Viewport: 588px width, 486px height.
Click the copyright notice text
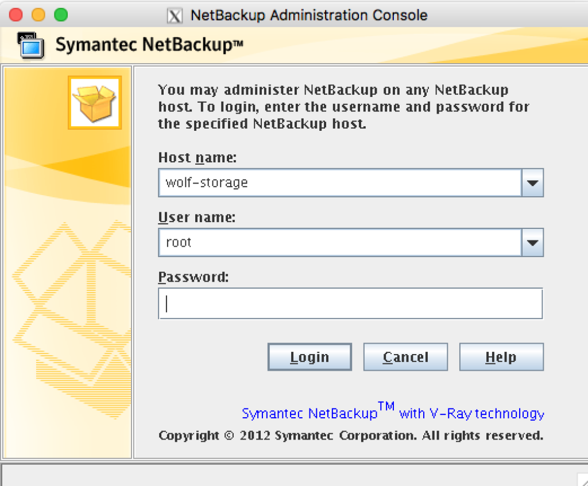(350, 435)
